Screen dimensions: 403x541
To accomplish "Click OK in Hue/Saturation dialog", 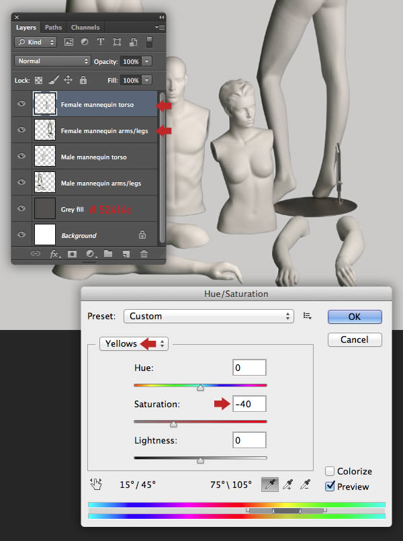I will (355, 317).
